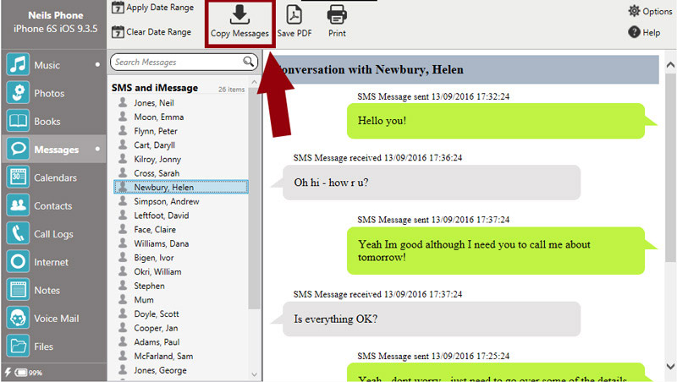The height and width of the screenshot is (382, 677).
Task: Open Help via question mark icon
Action: pos(634,32)
